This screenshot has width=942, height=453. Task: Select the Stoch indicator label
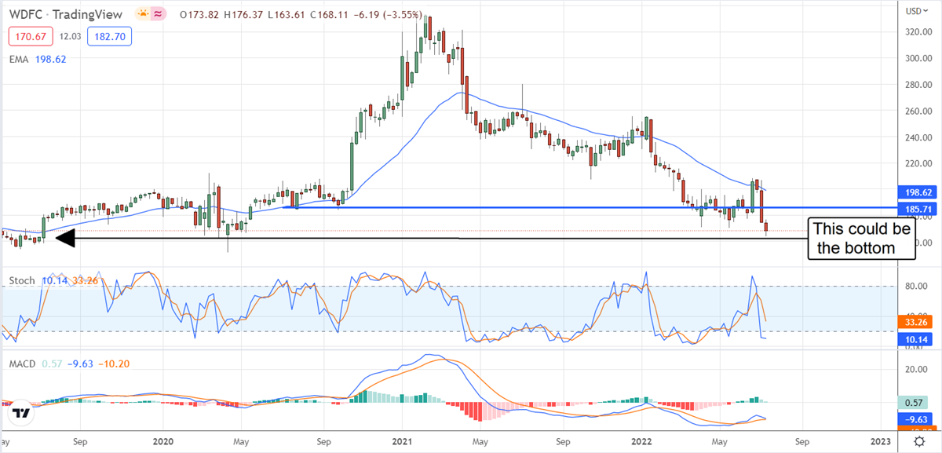tap(20, 280)
